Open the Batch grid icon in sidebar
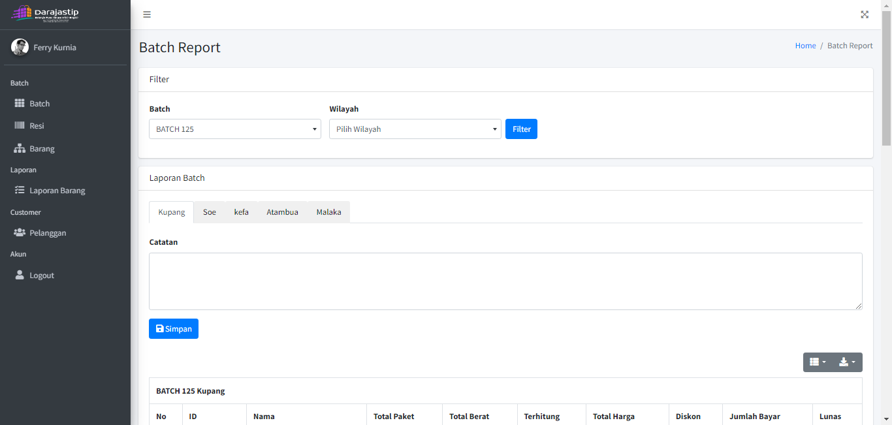 coord(20,104)
